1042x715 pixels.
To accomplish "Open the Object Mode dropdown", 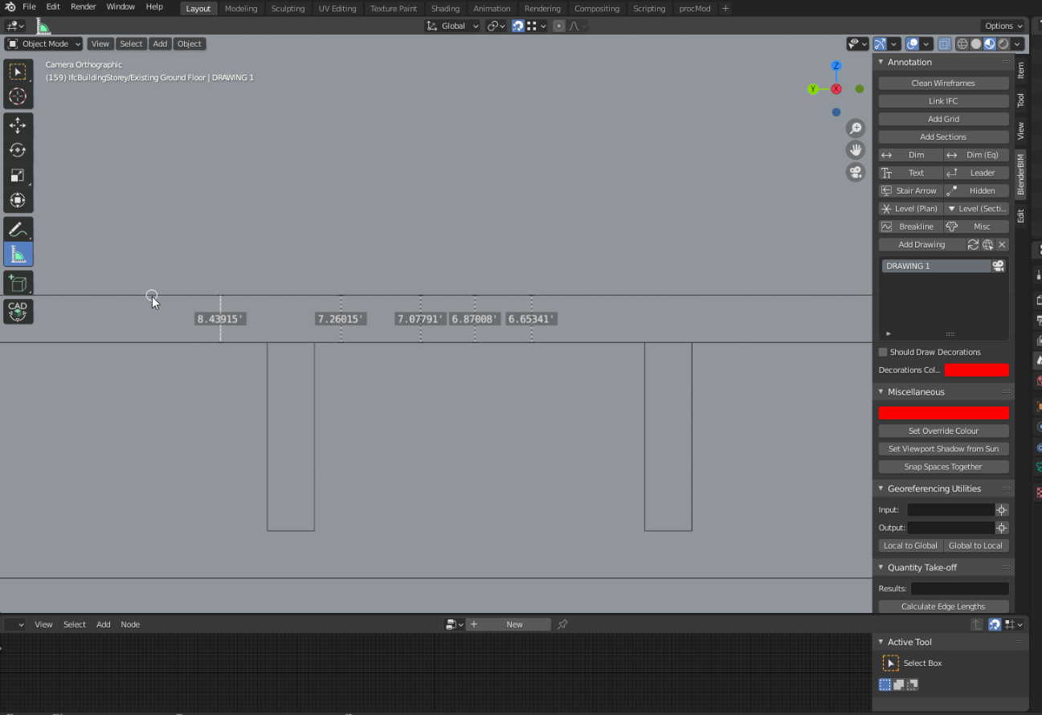I will 44,43.
